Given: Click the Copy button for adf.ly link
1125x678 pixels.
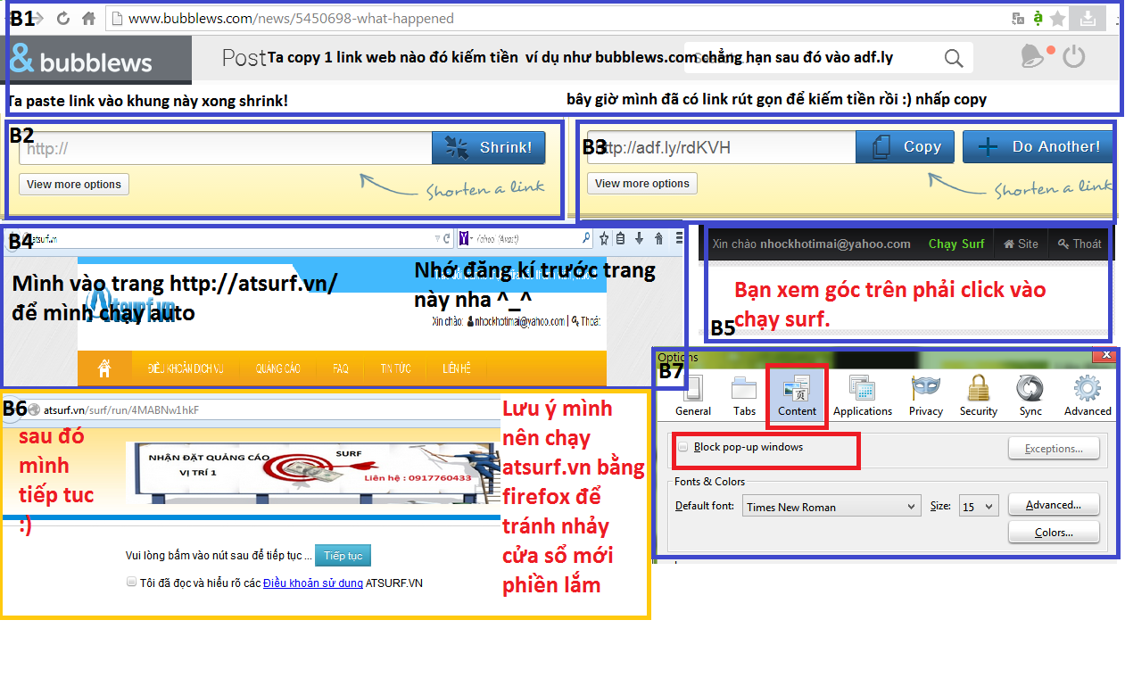Looking at the screenshot, I should coord(905,147).
